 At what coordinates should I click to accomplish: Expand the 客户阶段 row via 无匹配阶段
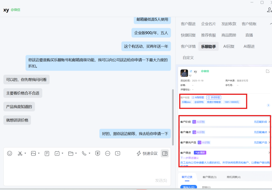click(262, 122)
